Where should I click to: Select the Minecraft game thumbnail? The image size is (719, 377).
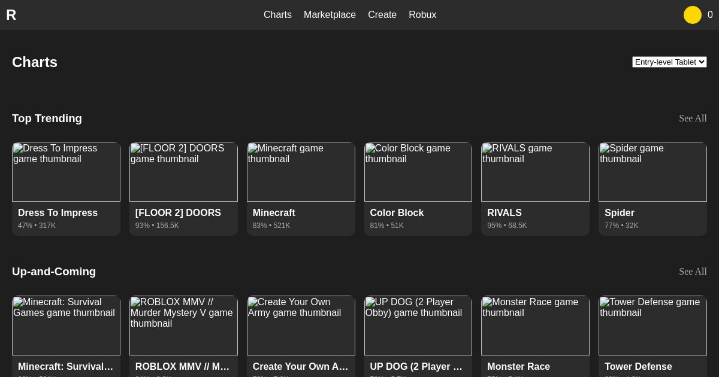301,172
